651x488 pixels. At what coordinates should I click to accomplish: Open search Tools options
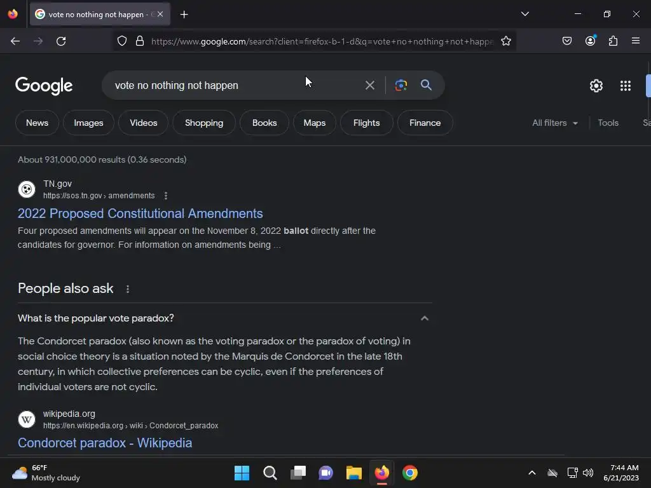click(x=608, y=123)
